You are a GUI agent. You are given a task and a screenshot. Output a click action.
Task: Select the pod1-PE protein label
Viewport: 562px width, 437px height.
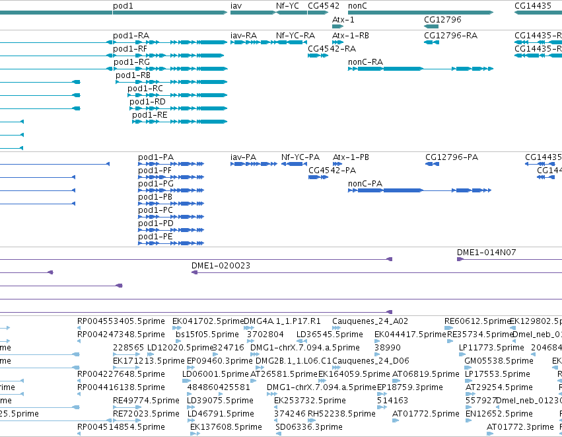point(155,237)
